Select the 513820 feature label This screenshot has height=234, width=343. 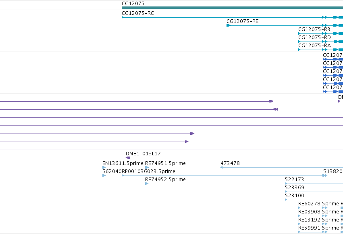pos(333,171)
